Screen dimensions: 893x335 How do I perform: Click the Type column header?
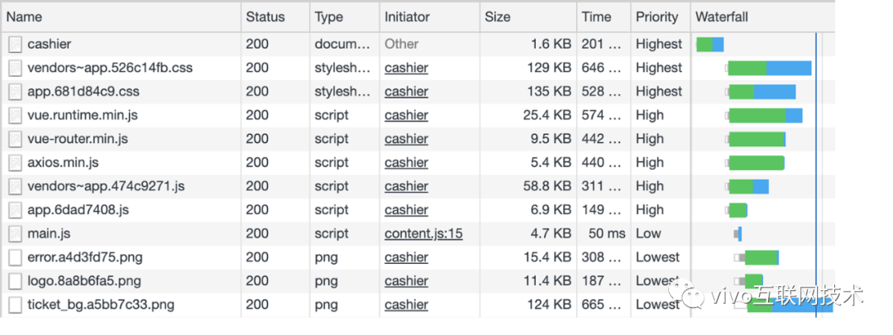tap(328, 17)
